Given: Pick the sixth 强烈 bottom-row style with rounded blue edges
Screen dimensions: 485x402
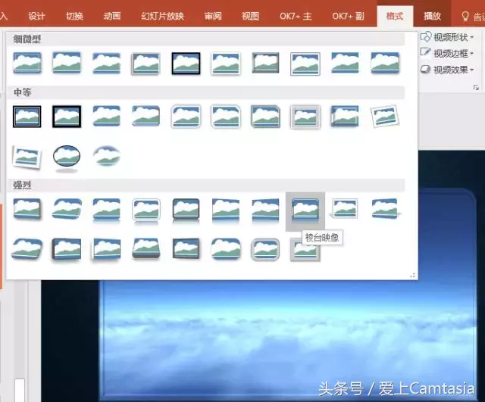Looking at the screenshot, I should click(x=226, y=249).
